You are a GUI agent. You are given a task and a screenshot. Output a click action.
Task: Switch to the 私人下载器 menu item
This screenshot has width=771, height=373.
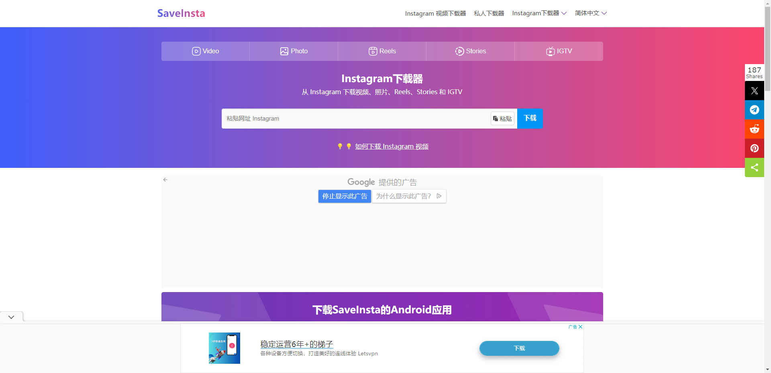pos(488,13)
